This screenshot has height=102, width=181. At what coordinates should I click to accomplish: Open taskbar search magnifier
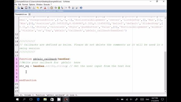(24, 99)
